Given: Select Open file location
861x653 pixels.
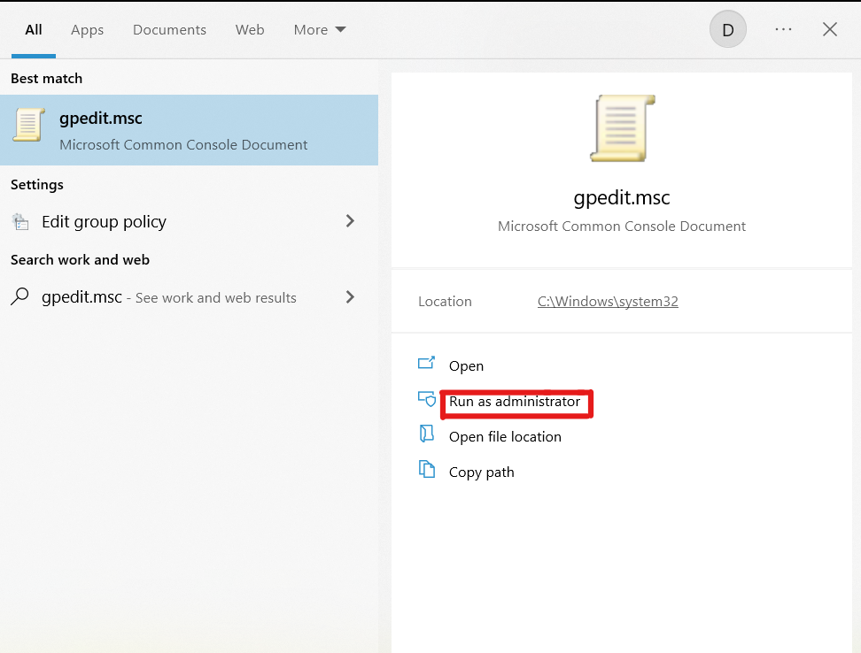Looking at the screenshot, I should coord(505,437).
